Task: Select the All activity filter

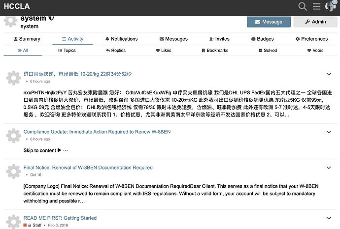Action: [23, 51]
